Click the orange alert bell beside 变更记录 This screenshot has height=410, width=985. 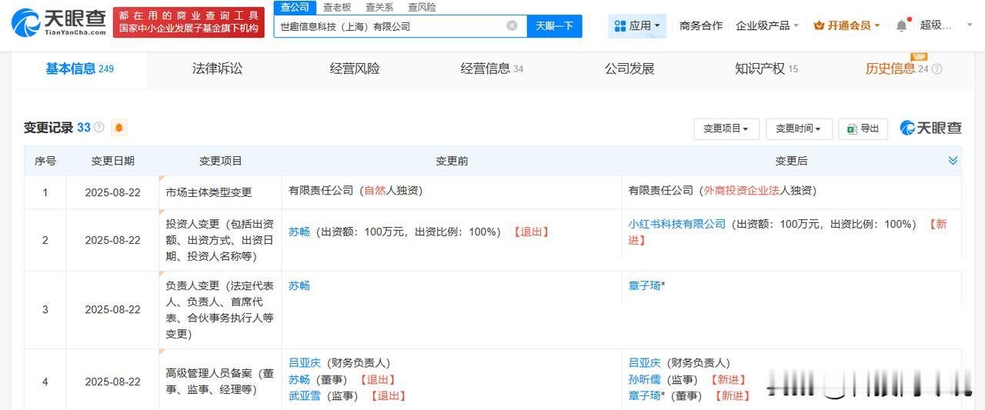point(119,128)
